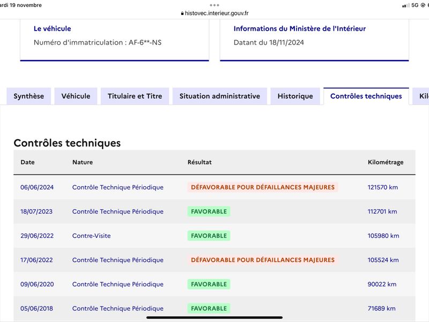Viewport: 429px width, 322px height.
Task: Click the Résultat column header
Action: click(x=199, y=162)
